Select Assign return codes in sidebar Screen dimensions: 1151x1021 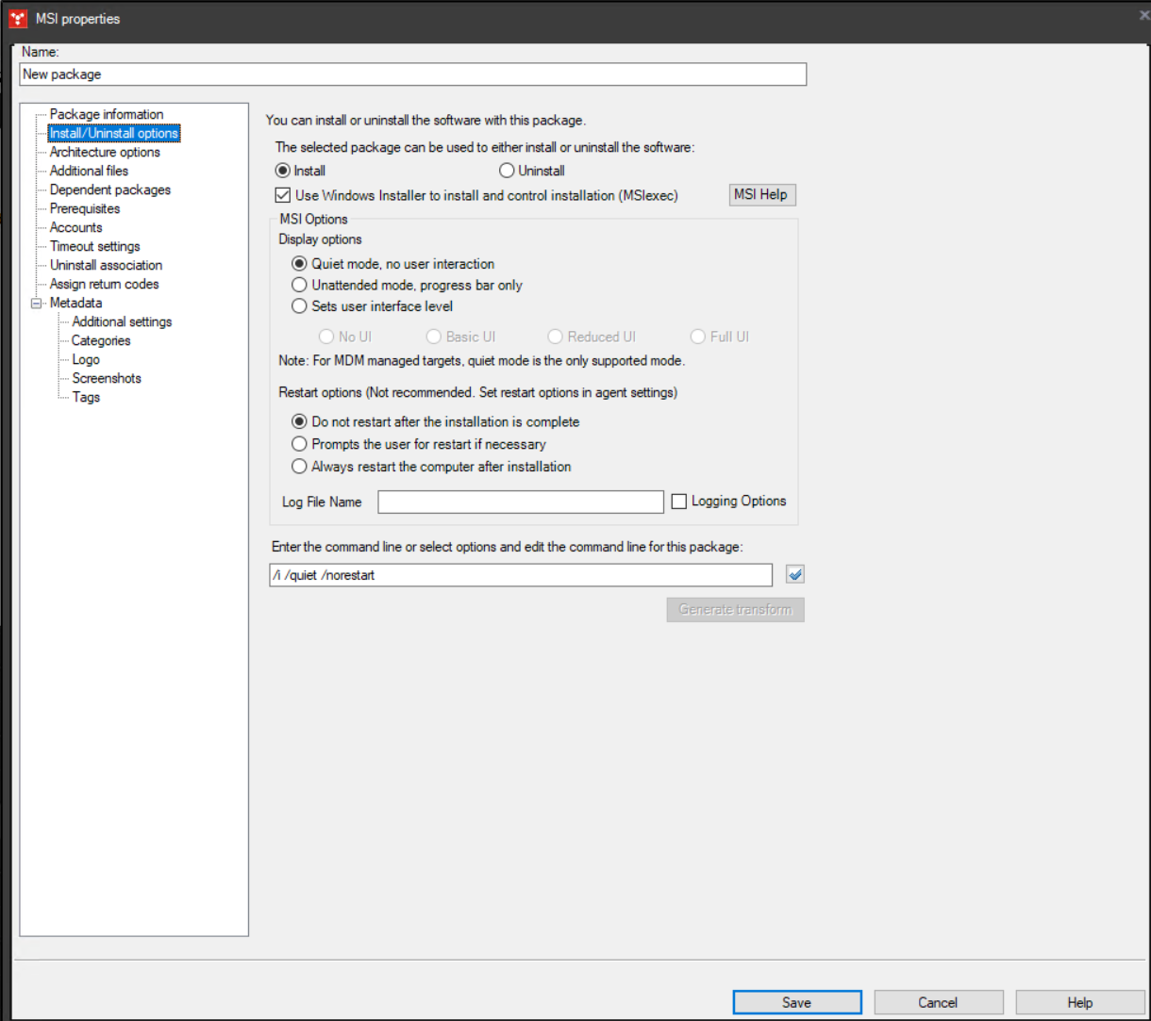click(x=104, y=284)
